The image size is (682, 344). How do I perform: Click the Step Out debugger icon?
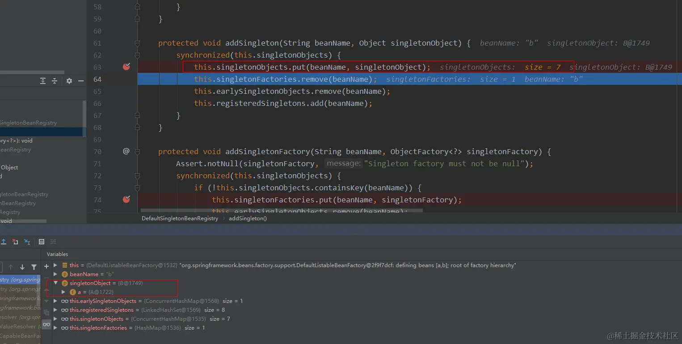(4, 242)
